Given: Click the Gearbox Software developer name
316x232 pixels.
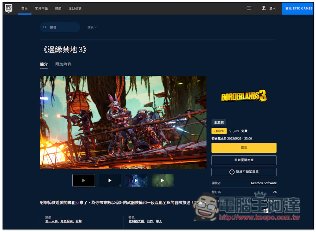Looking at the screenshot, I should (264, 183).
